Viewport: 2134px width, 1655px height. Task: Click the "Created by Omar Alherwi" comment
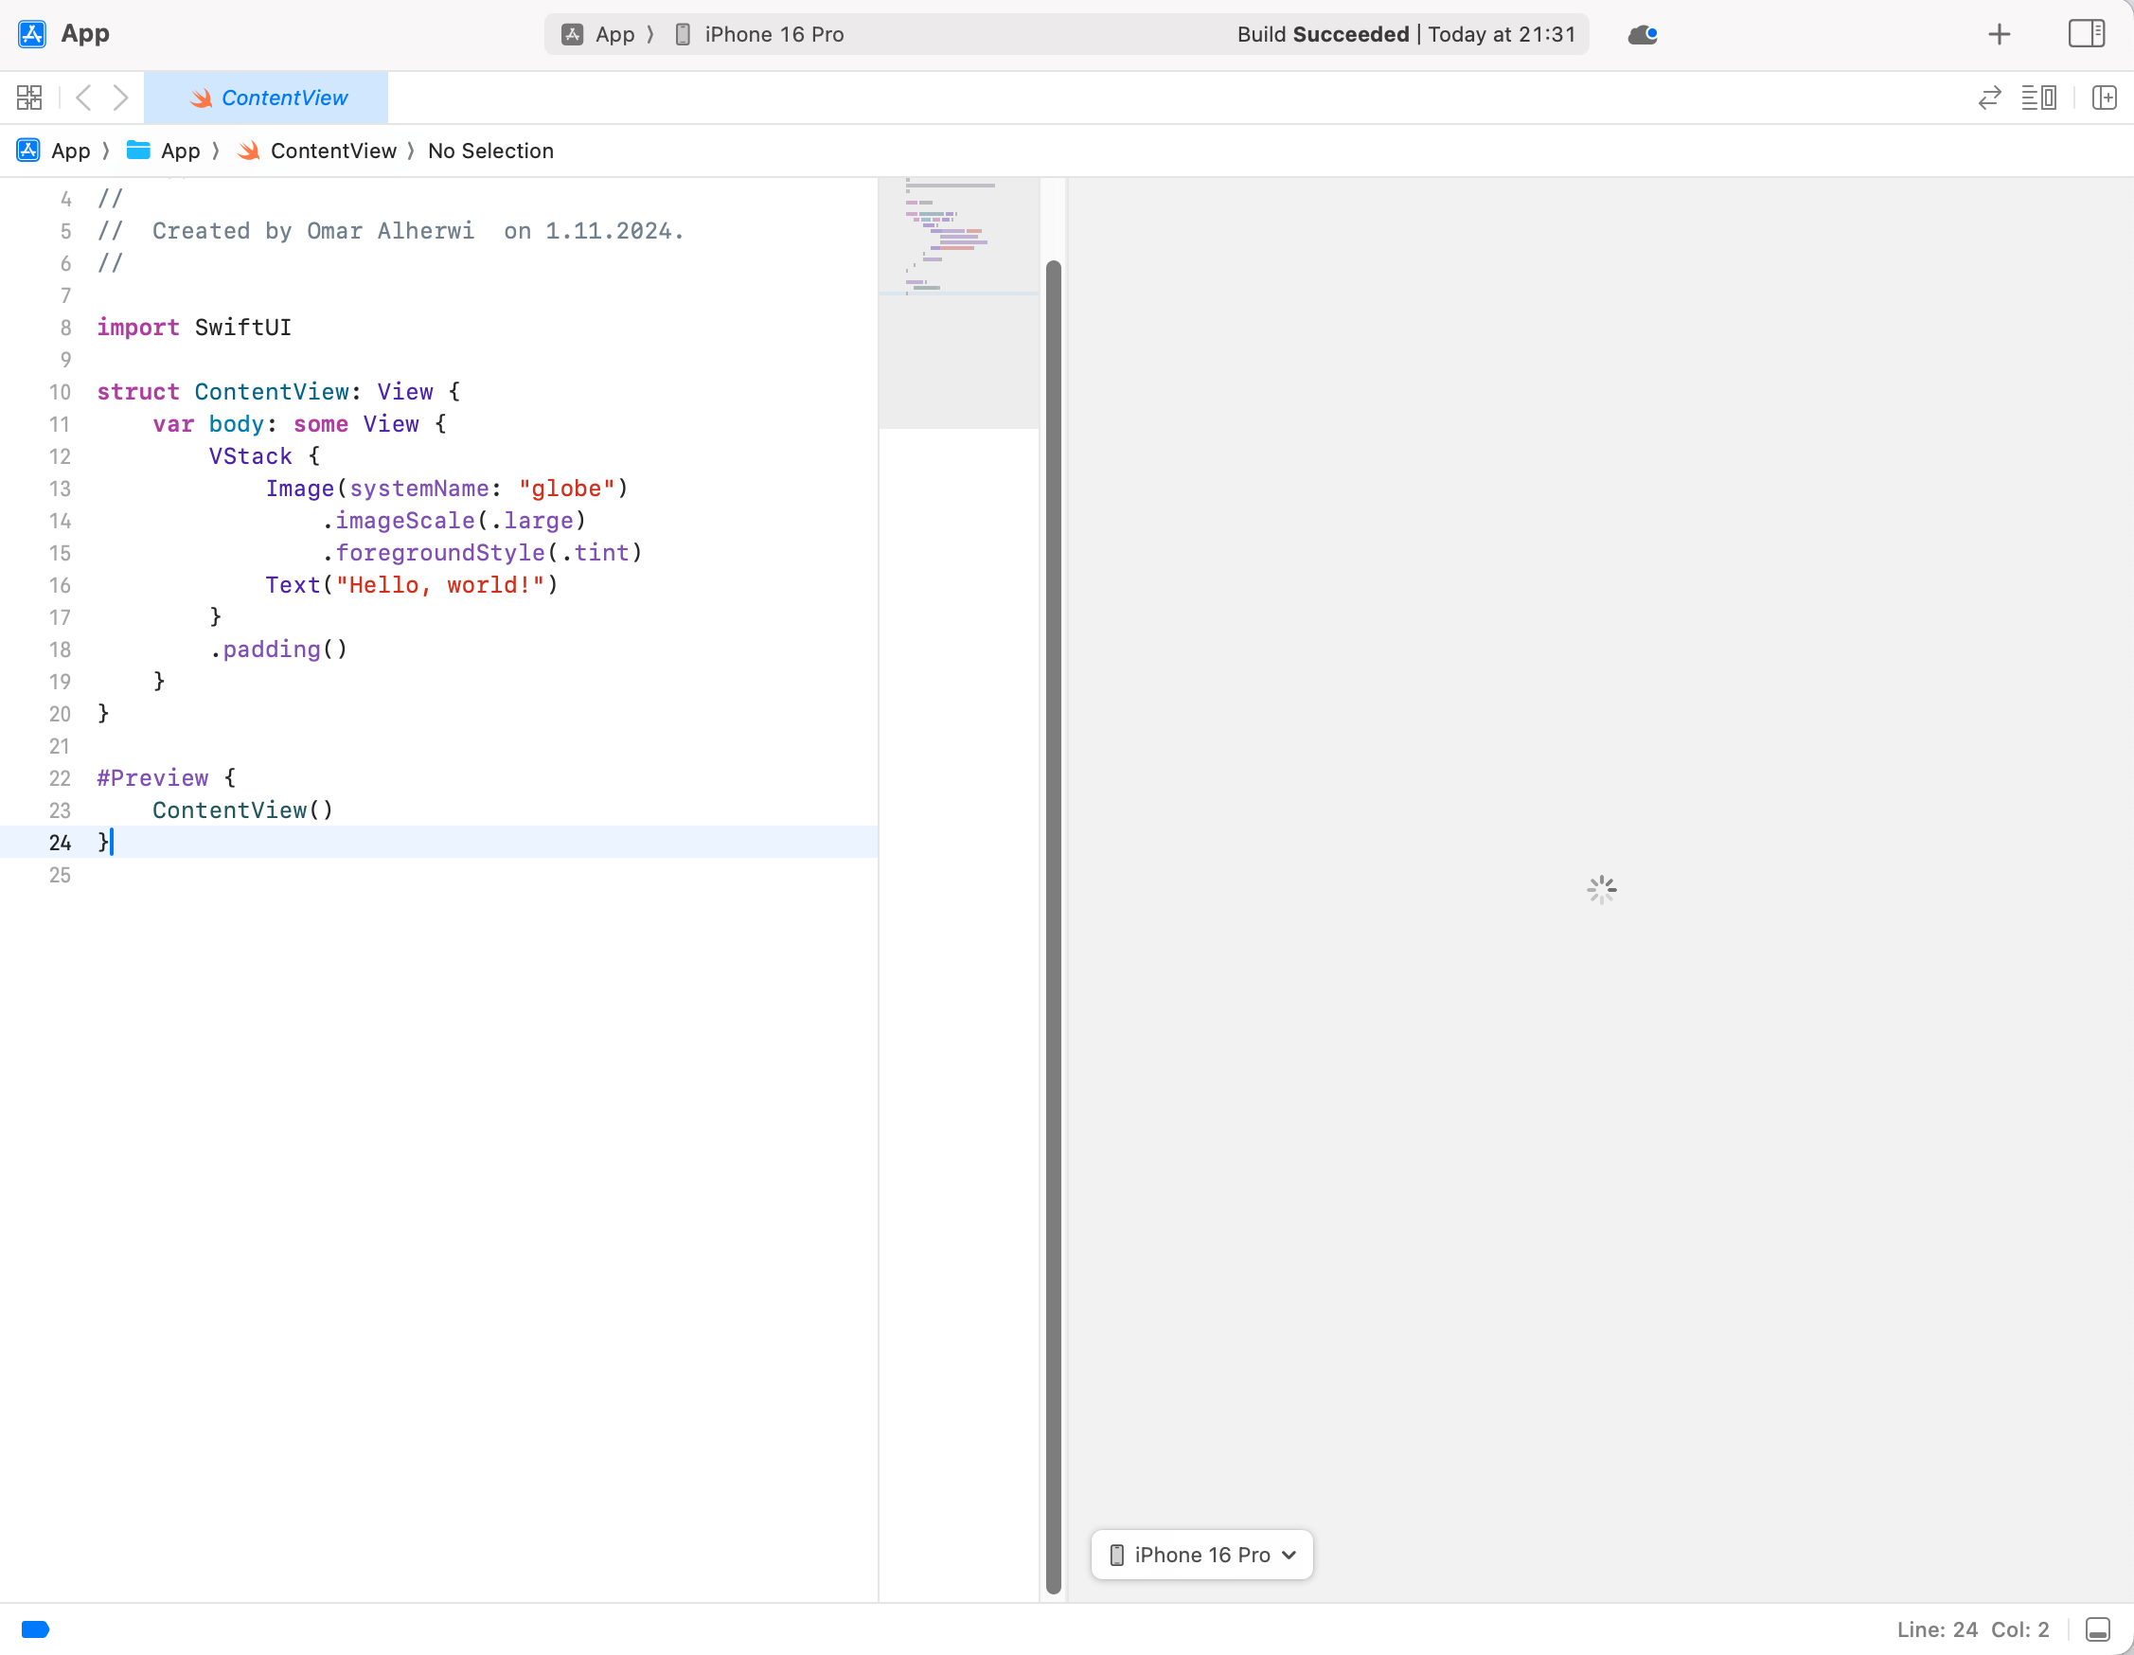pos(312,231)
